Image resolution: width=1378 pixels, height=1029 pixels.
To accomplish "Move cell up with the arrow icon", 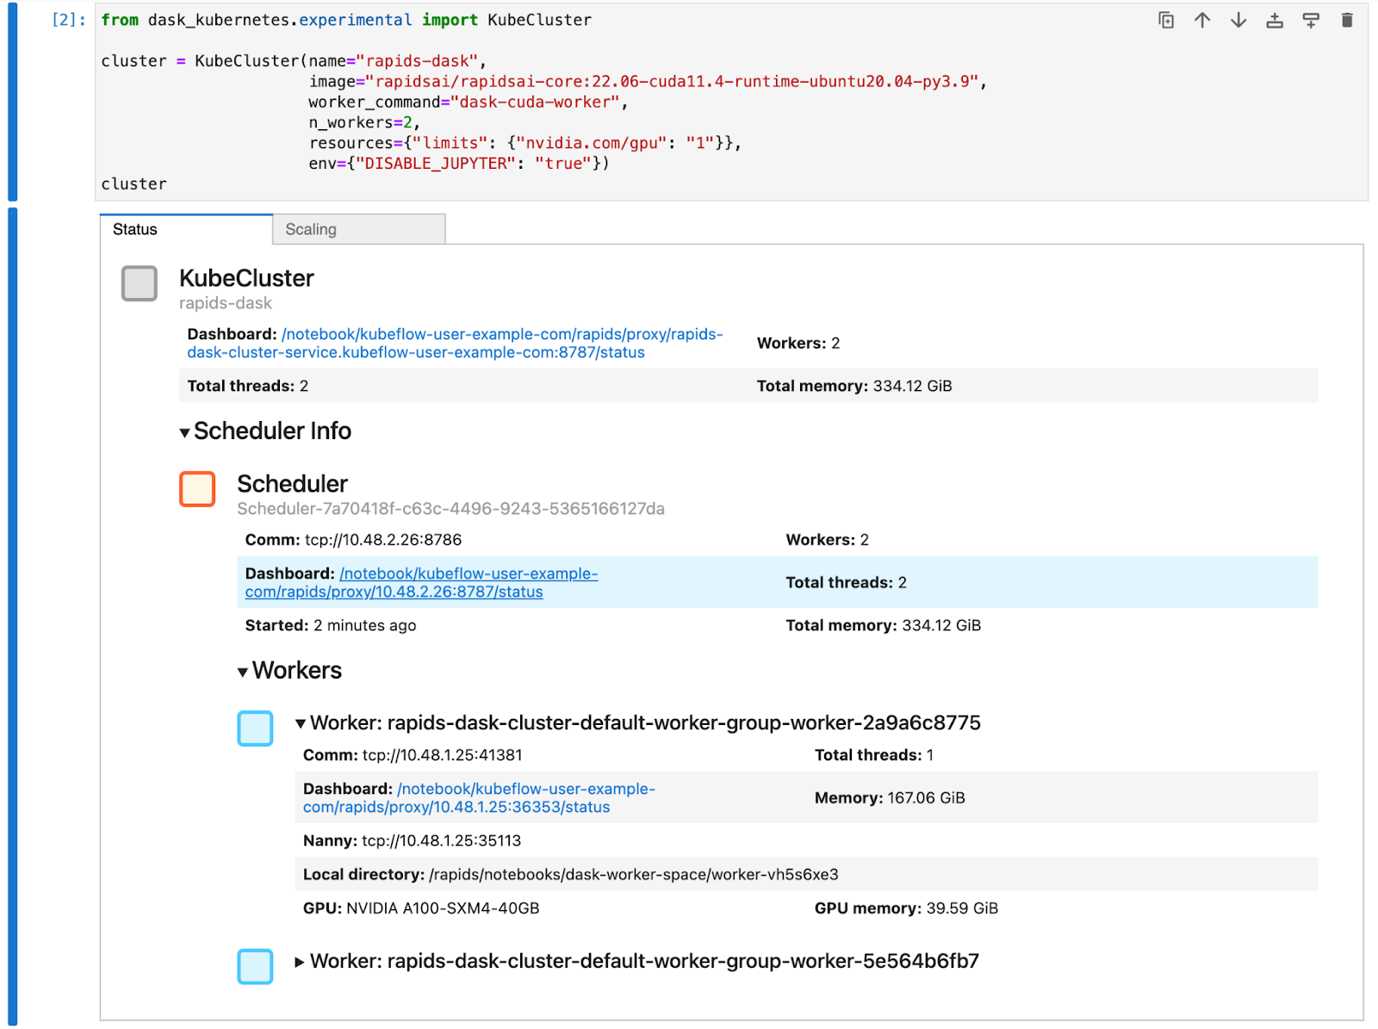I will click(1202, 20).
